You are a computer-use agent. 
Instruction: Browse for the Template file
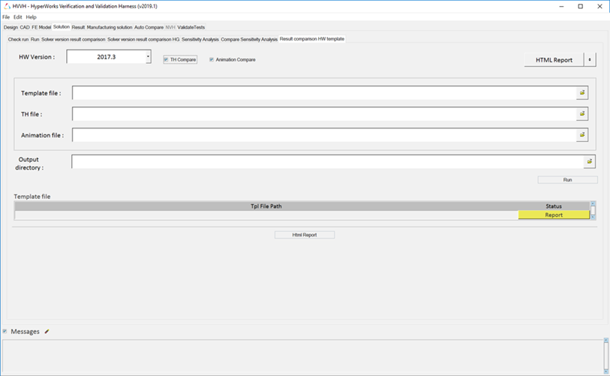click(582, 93)
